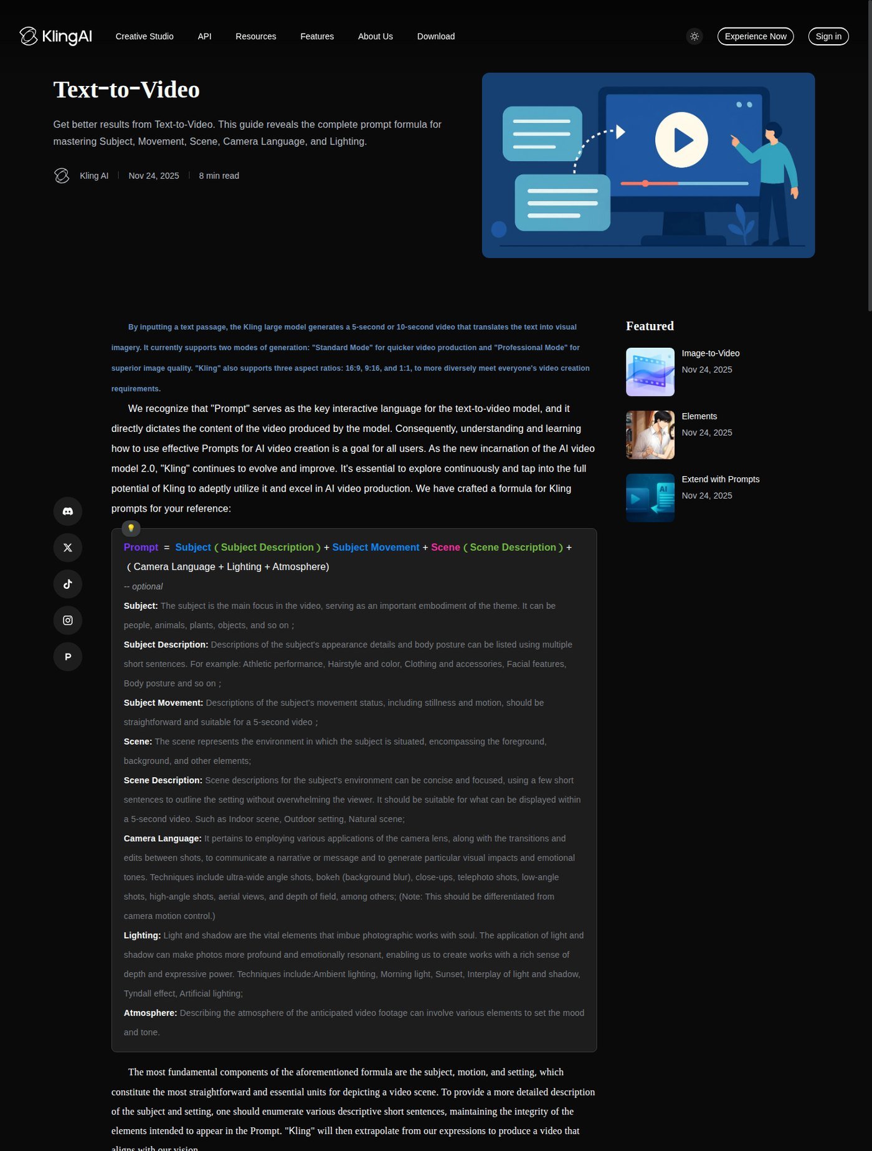Click the pink 'Scene' formula term
This screenshot has height=1151, width=872.
tap(445, 547)
